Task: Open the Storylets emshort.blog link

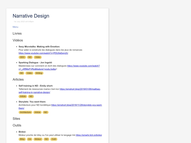Action: [x=60, y=107]
